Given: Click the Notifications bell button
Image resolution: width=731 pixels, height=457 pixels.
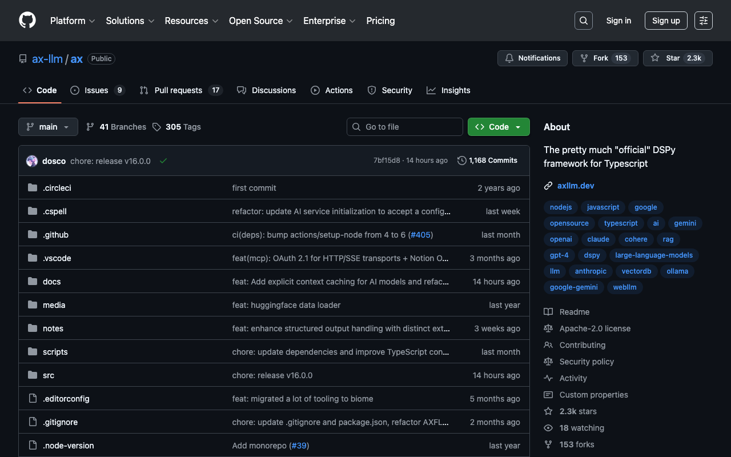Looking at the screenshot, I should (532, 58).
